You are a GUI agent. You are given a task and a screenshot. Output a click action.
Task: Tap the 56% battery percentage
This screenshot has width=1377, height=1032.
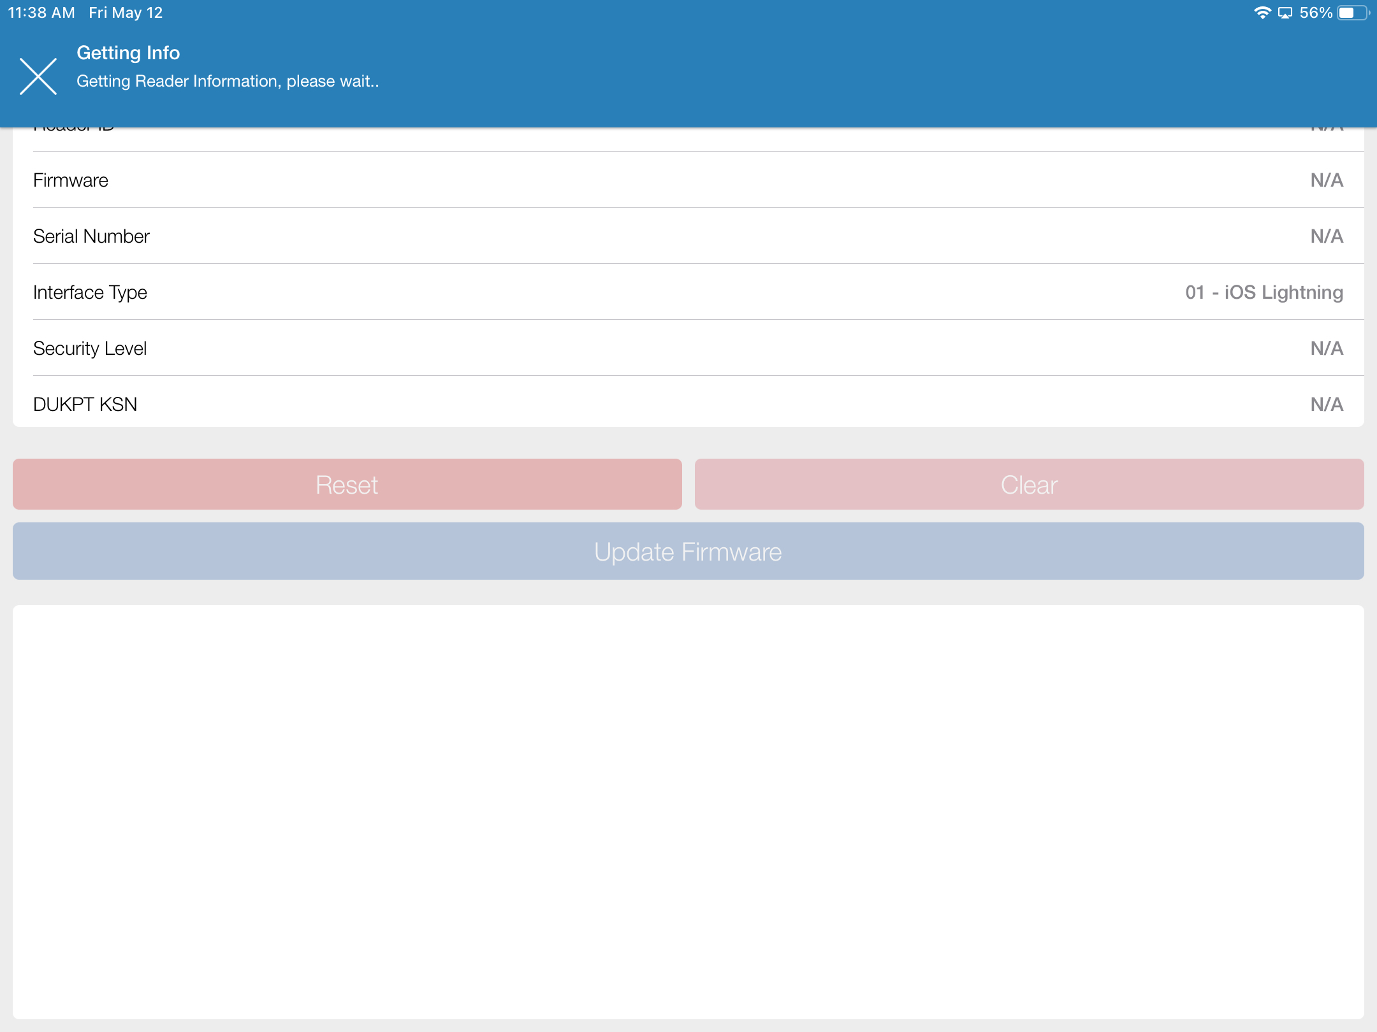(1316, 13)
